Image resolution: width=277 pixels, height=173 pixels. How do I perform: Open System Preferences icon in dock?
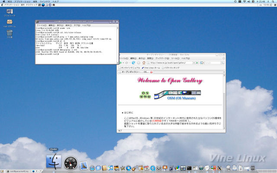click(159, 168)
